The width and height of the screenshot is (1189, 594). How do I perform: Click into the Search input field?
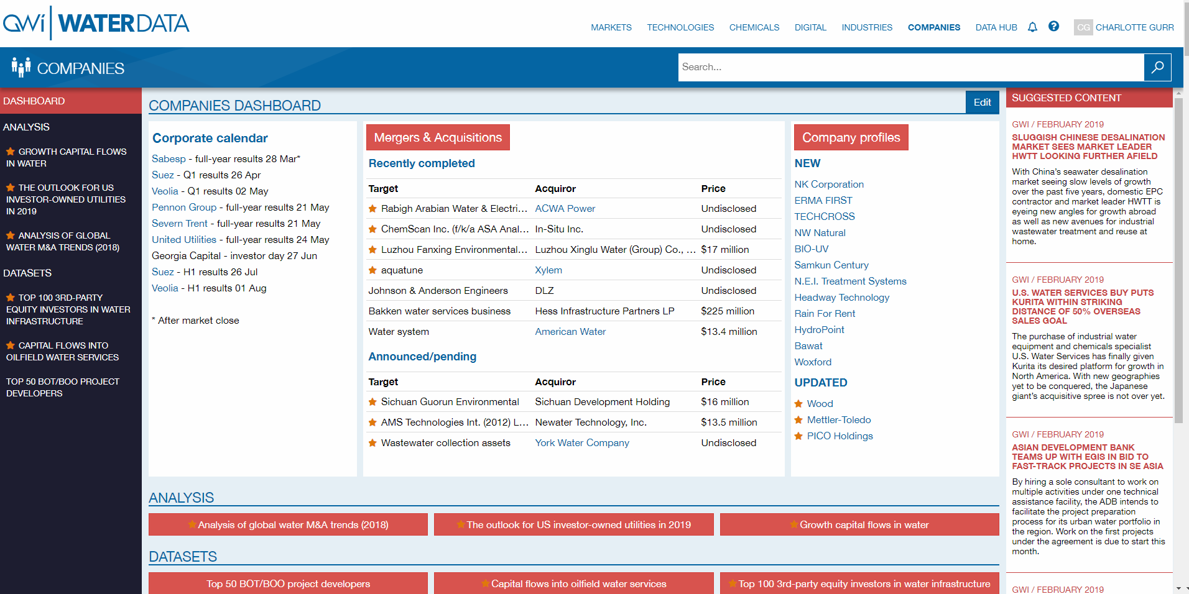click(910, 67)
